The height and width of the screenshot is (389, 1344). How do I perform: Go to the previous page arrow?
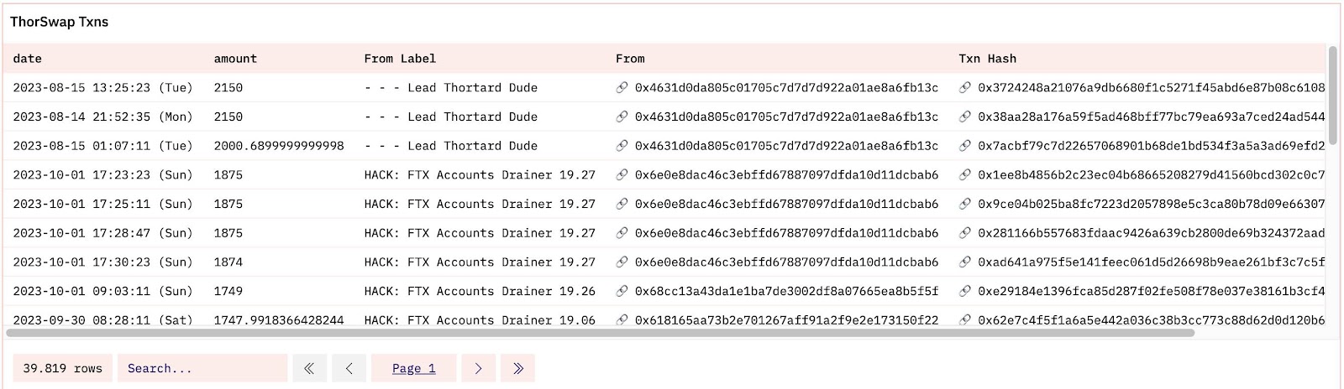(x=349, y=368)
